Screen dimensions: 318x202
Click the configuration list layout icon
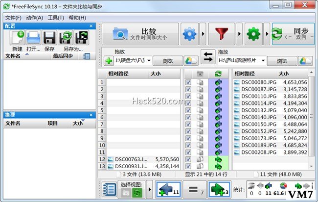tap(87, 56)
